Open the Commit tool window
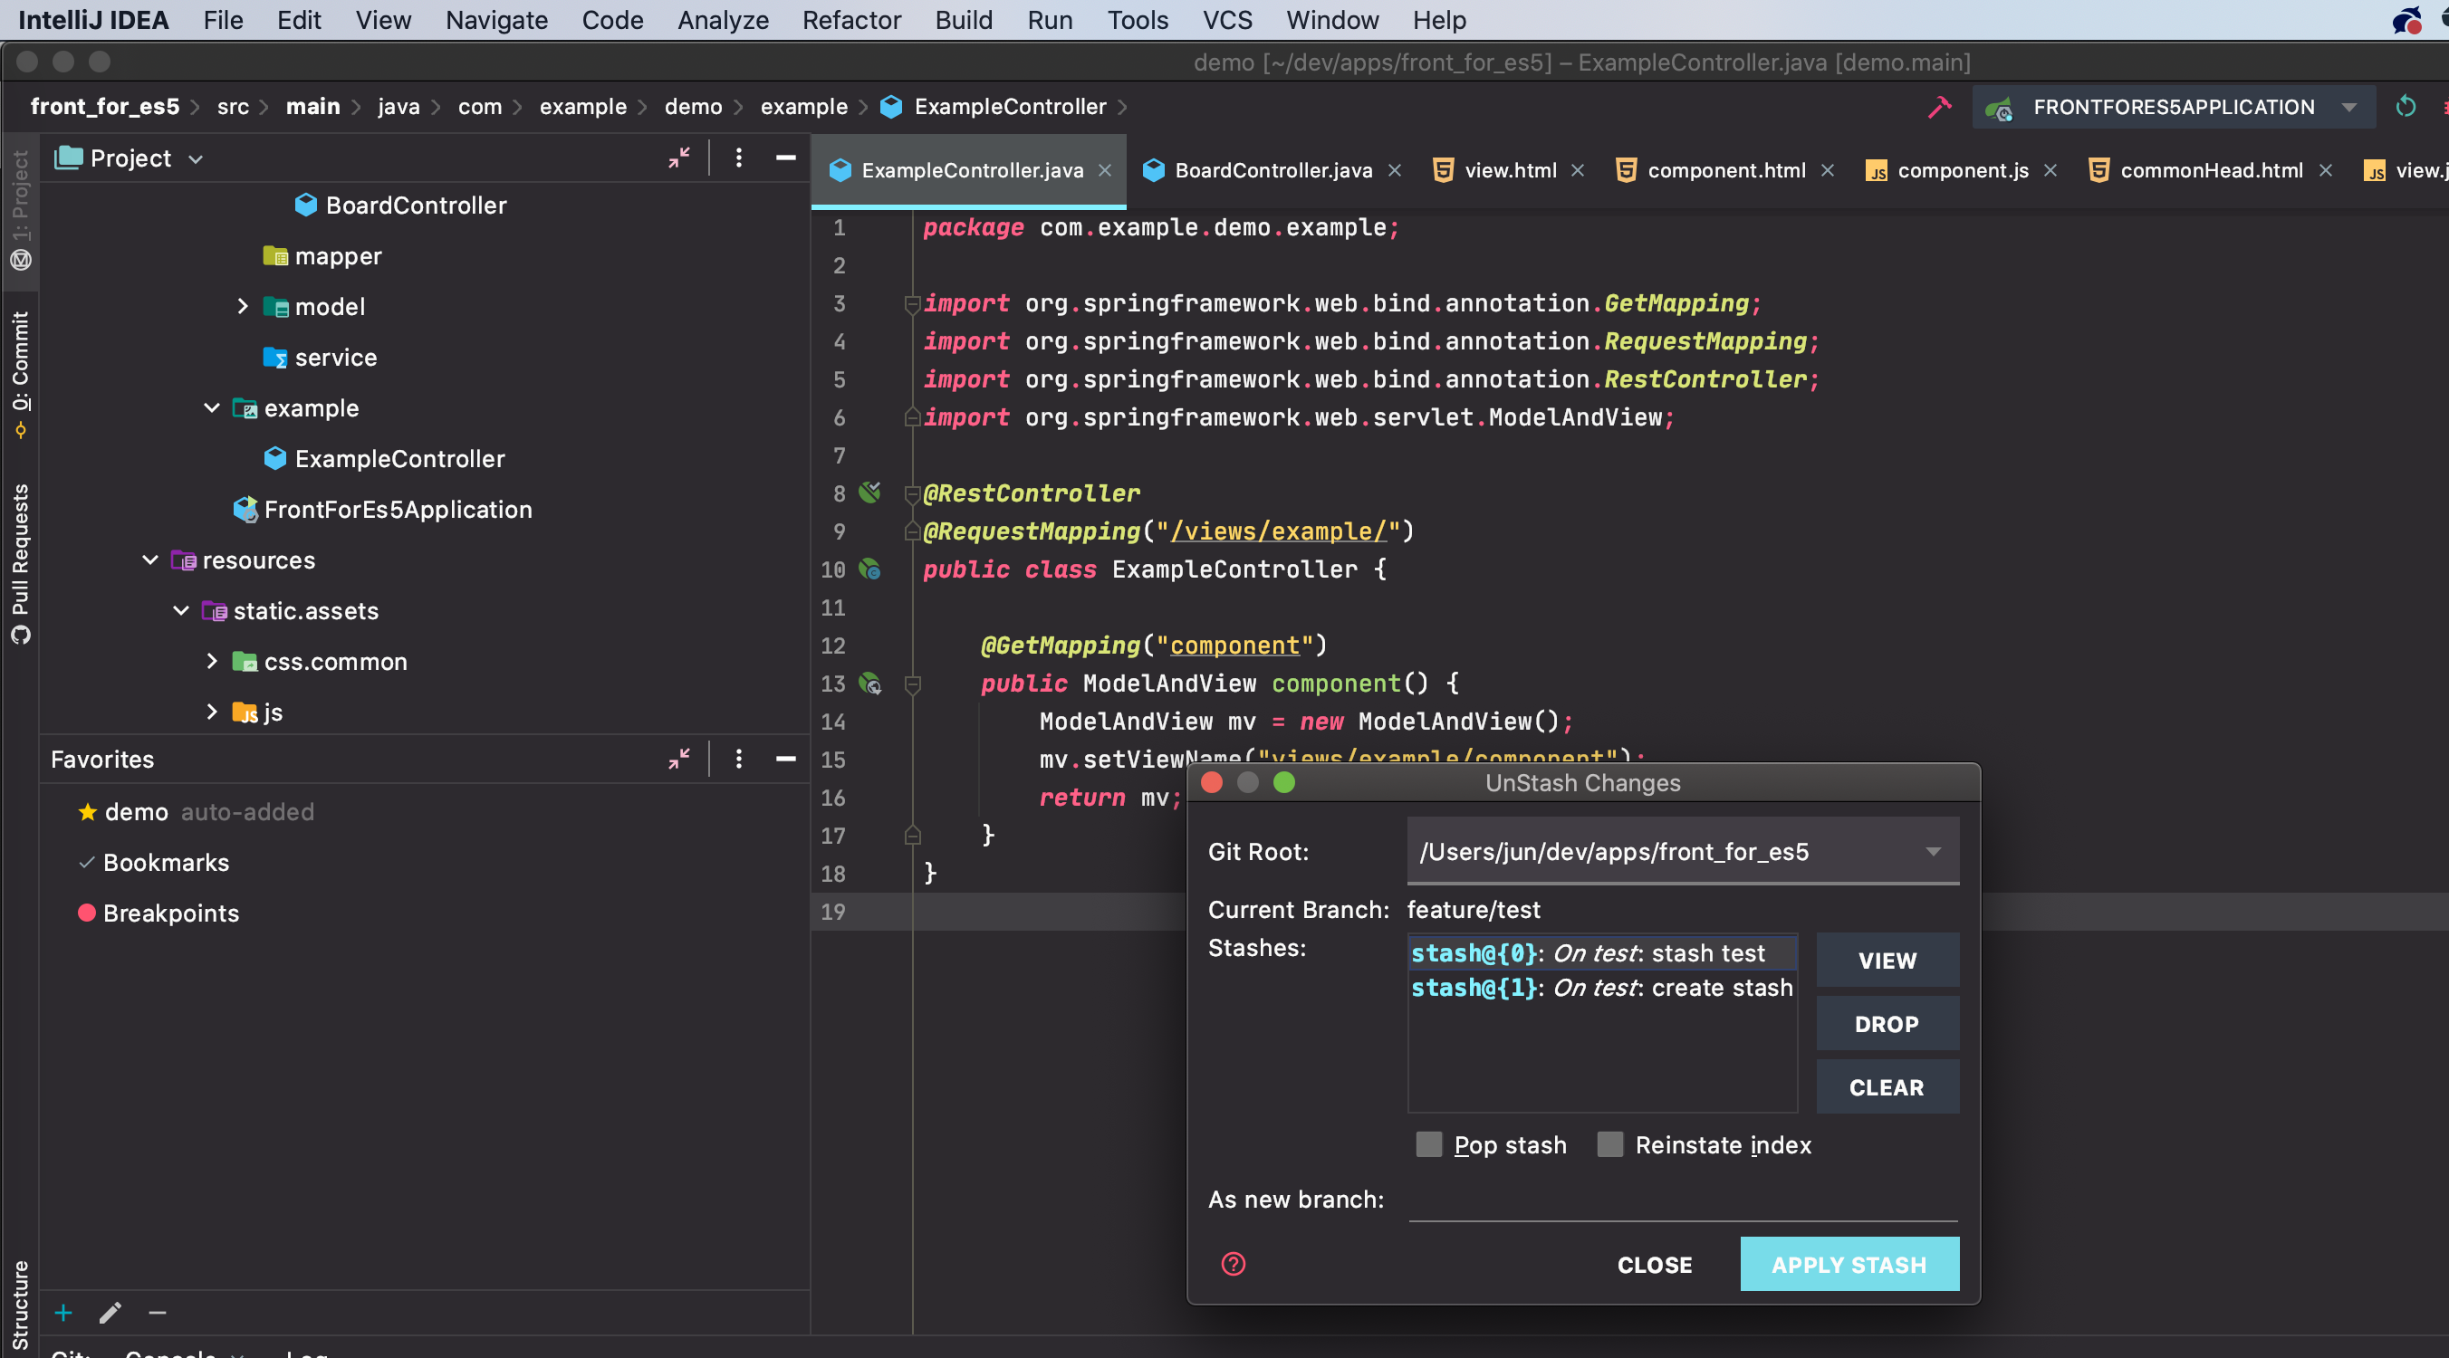The image size is (2449, 1358). [x=20, y=374]
